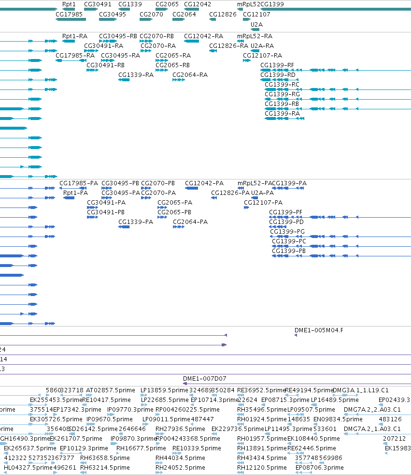Click the Rpt1-RA transcript label
The width and height of the screenshot is (411, 475).
click(x=75, y=36)
